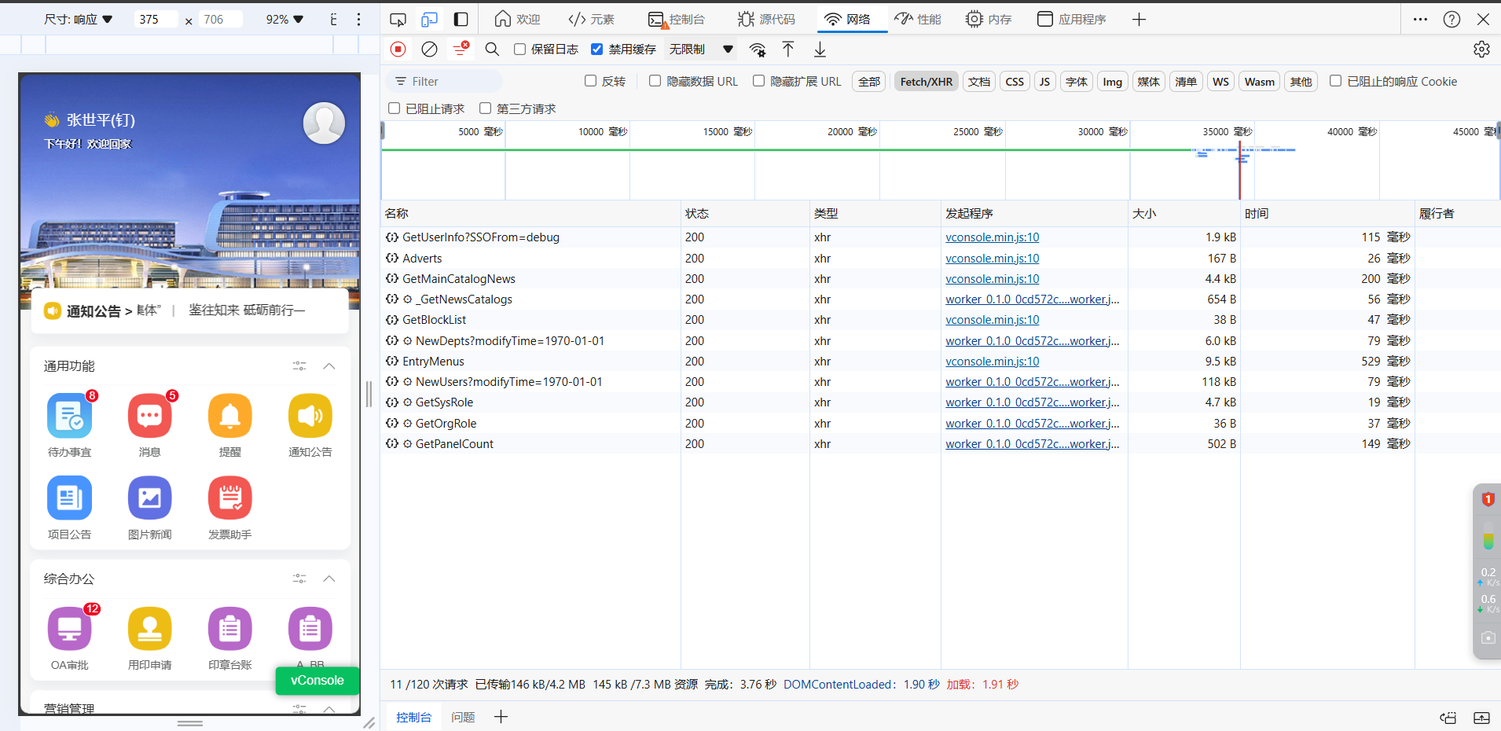Check 隐藏数据 URL checkbox

655,81
